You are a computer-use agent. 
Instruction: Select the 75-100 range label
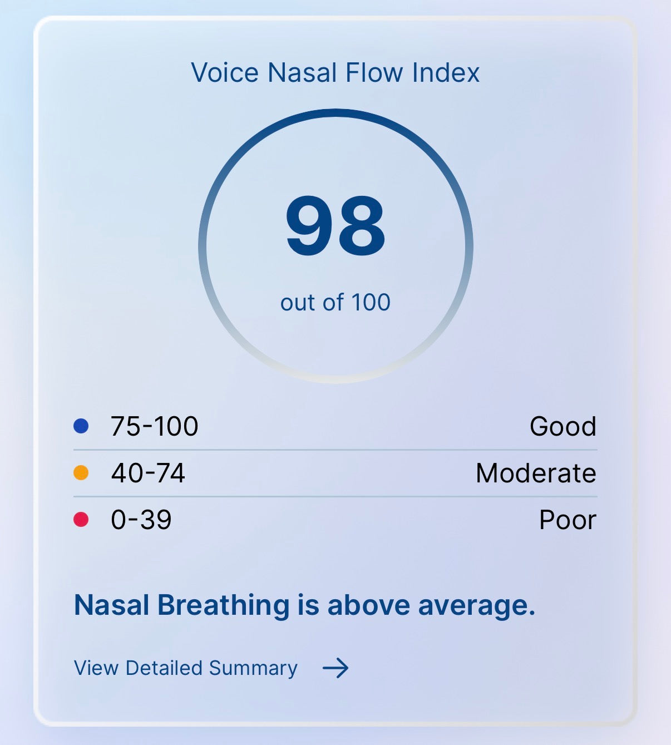155,427
